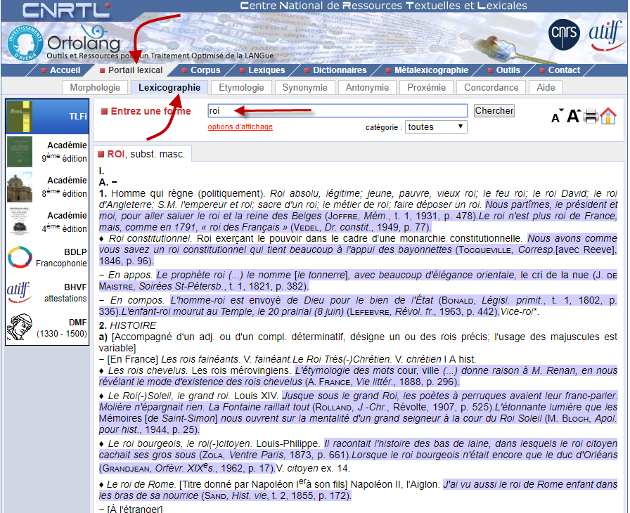This screenshot has width=630, height=513.
Task: Go to the Métalexicographie menu
Action: tap(430, 70)
